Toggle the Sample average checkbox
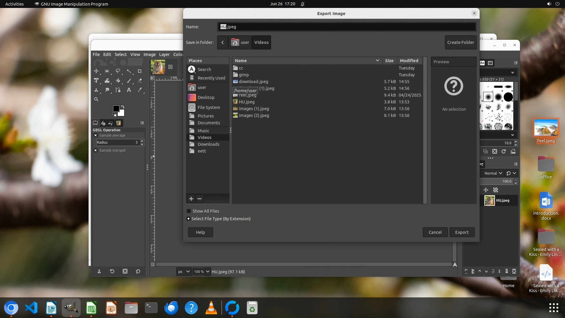The height and width of the screenshot is (318, 565). click(96, 135)
